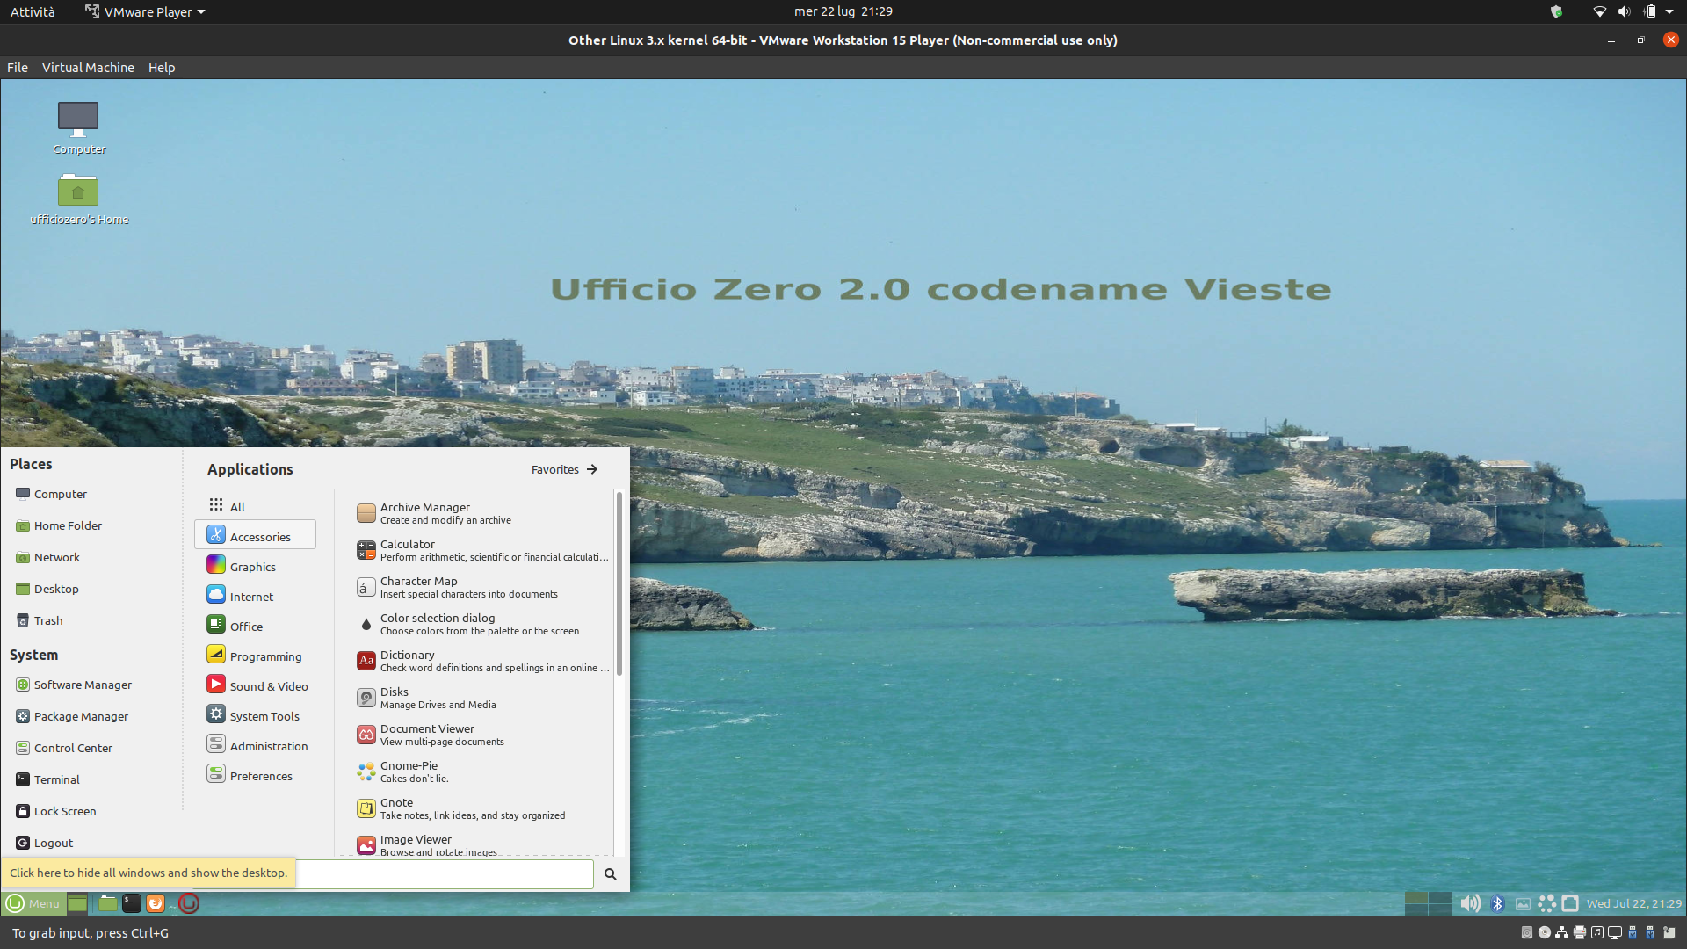Launch Terminal from the bottom panel

131,902
